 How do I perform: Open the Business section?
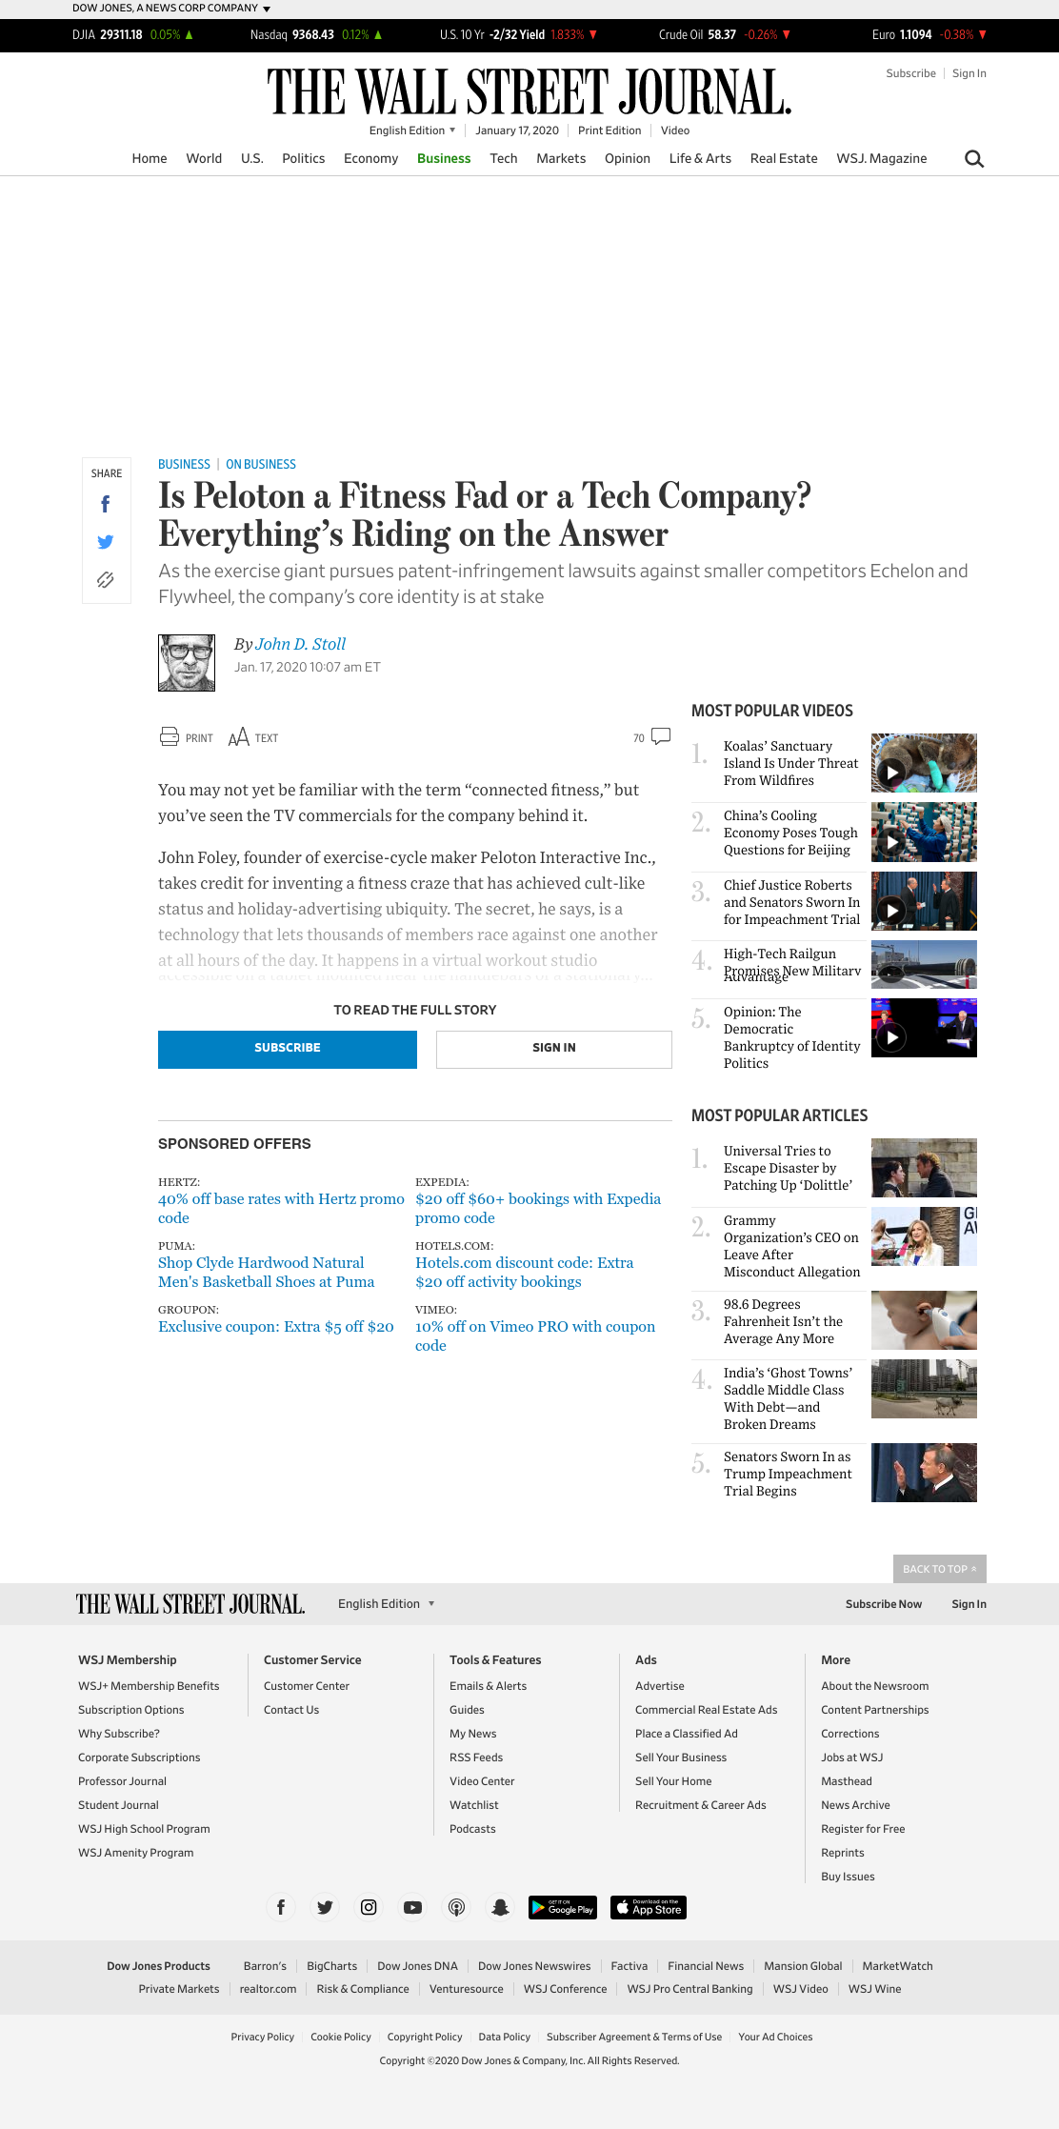click(444, 158)
